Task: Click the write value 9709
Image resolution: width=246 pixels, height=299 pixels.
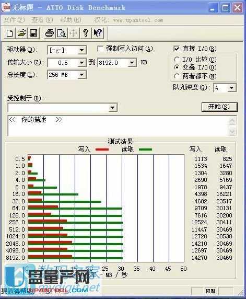Action: (x=201, y=208)
